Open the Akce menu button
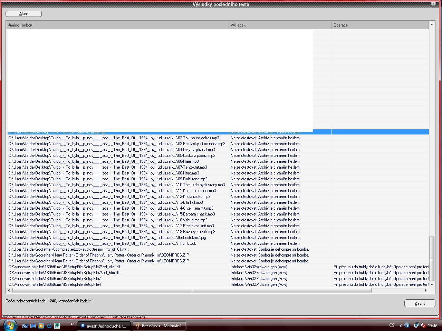This screenshot has width=442, height=331. point(23,14)
